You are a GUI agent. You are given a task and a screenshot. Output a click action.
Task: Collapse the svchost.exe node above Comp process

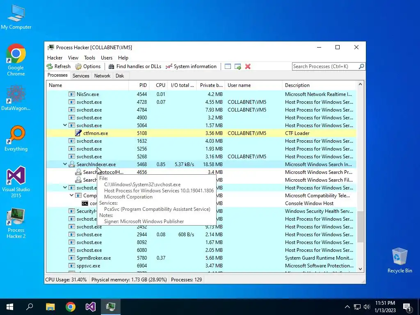65,187
